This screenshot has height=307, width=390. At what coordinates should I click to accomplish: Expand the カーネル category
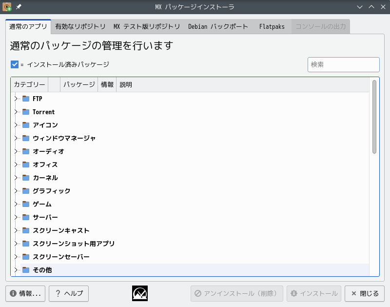16,178
